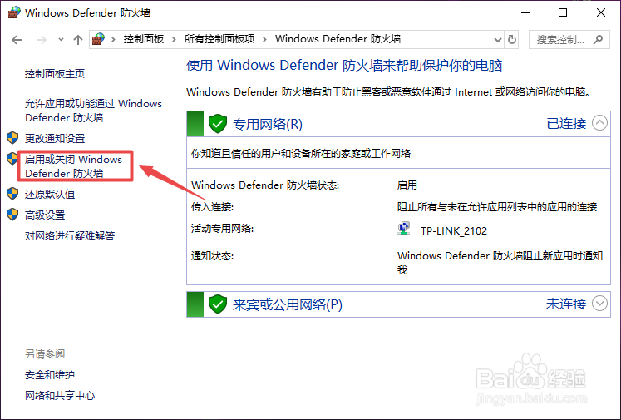
Task: Maximize the firewall window
Action: point(562,12)
